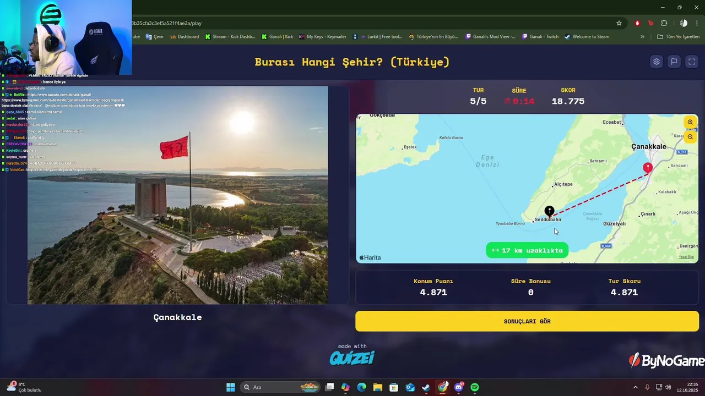The image size is (705, 396).
Task: Open Tüm Yer İşaretleri folder
Action: click(x=679, y=37)
